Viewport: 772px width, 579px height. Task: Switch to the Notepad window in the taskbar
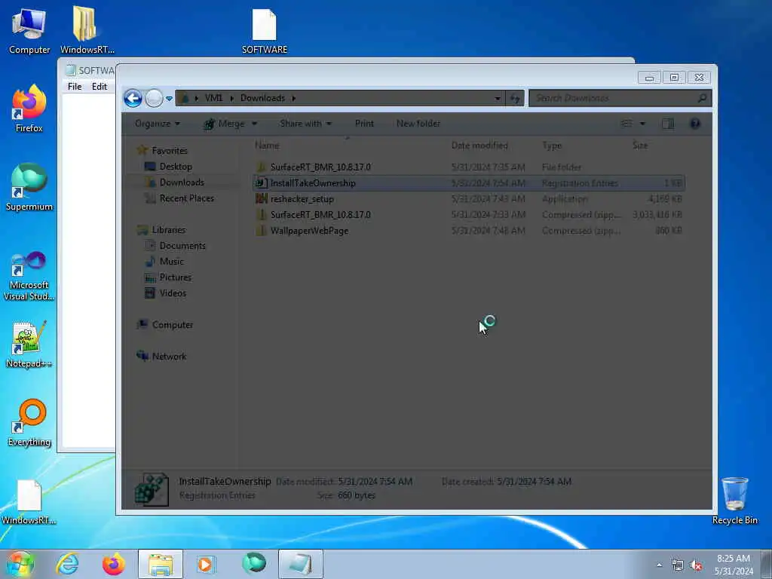300,564
